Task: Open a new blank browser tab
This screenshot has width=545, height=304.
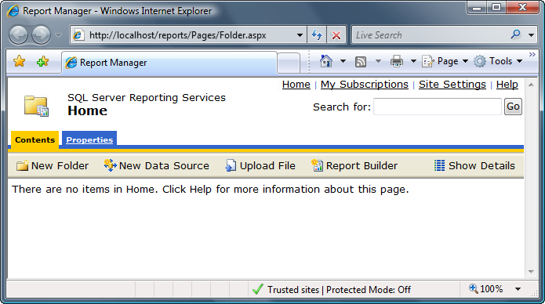Action: click(x=289, y=63)
